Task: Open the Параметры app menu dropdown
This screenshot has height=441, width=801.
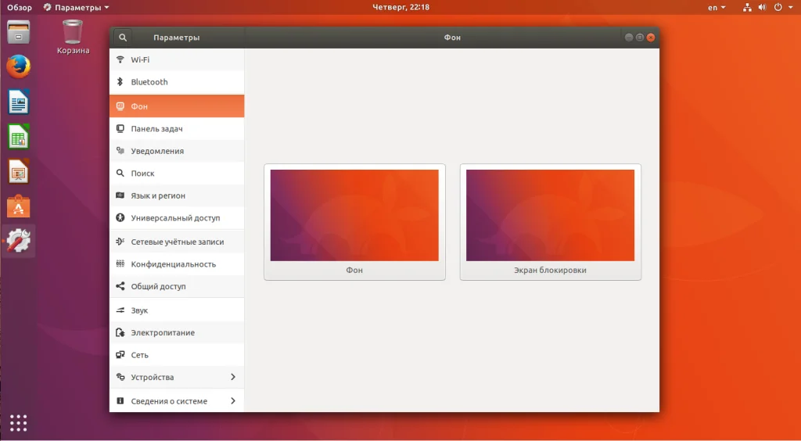Action: coord(77,8)
